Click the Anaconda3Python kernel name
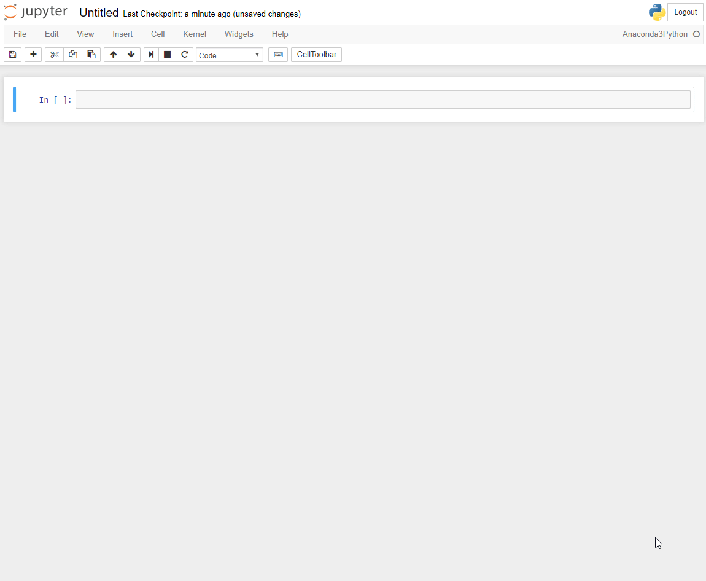The image size is (706, 581). tap(654, 34)
